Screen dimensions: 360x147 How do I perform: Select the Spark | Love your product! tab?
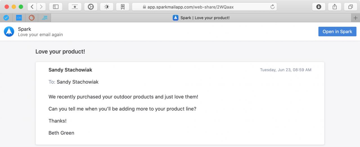click(x=201, y=18)
